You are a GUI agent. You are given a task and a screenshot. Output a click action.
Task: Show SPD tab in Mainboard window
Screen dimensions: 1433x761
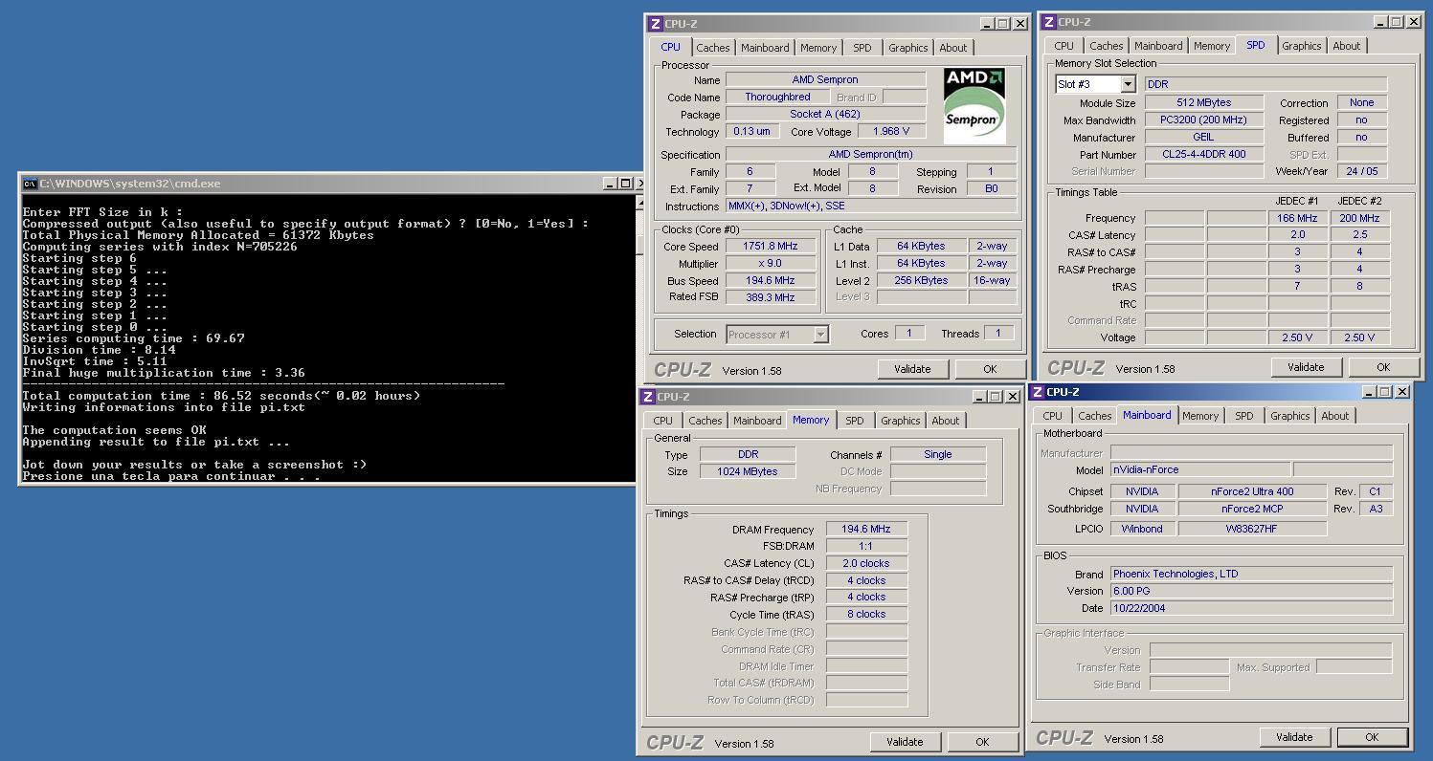[1244, 416]
